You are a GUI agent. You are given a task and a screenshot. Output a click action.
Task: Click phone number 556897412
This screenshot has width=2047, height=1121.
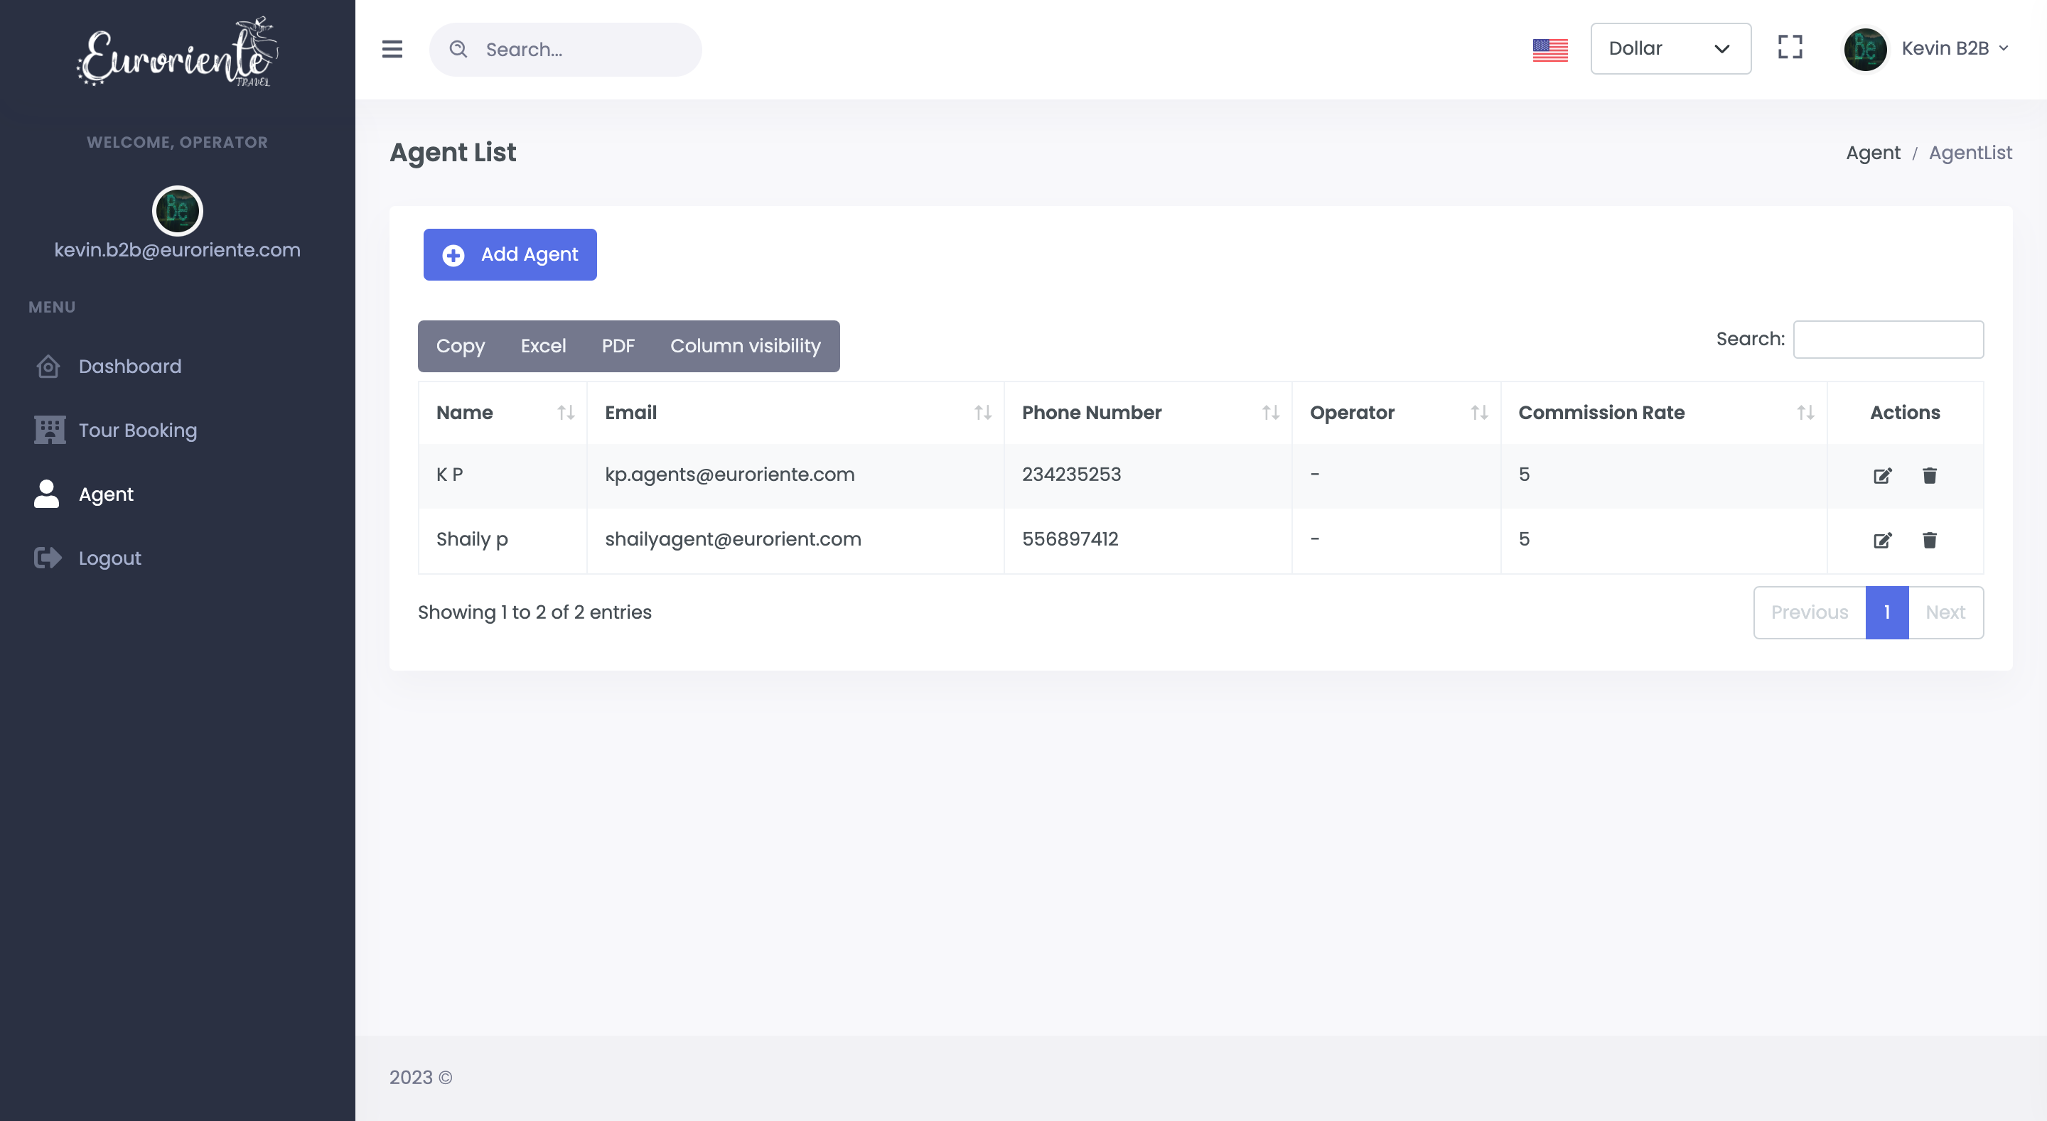point(1070,538)
